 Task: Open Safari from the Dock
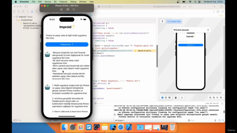pos(121,127)
